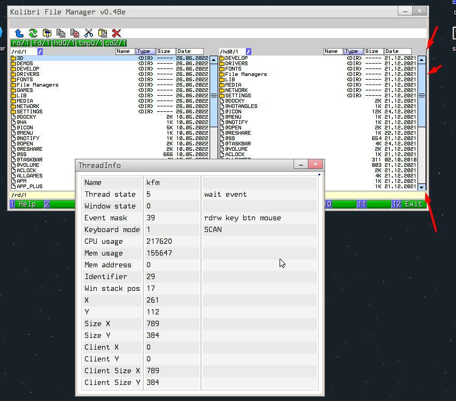Image resolution: width=456 pixels, height=401 pixels.
Task: Switch to the hd0/1 drive tab
Action: coord(64,43)
